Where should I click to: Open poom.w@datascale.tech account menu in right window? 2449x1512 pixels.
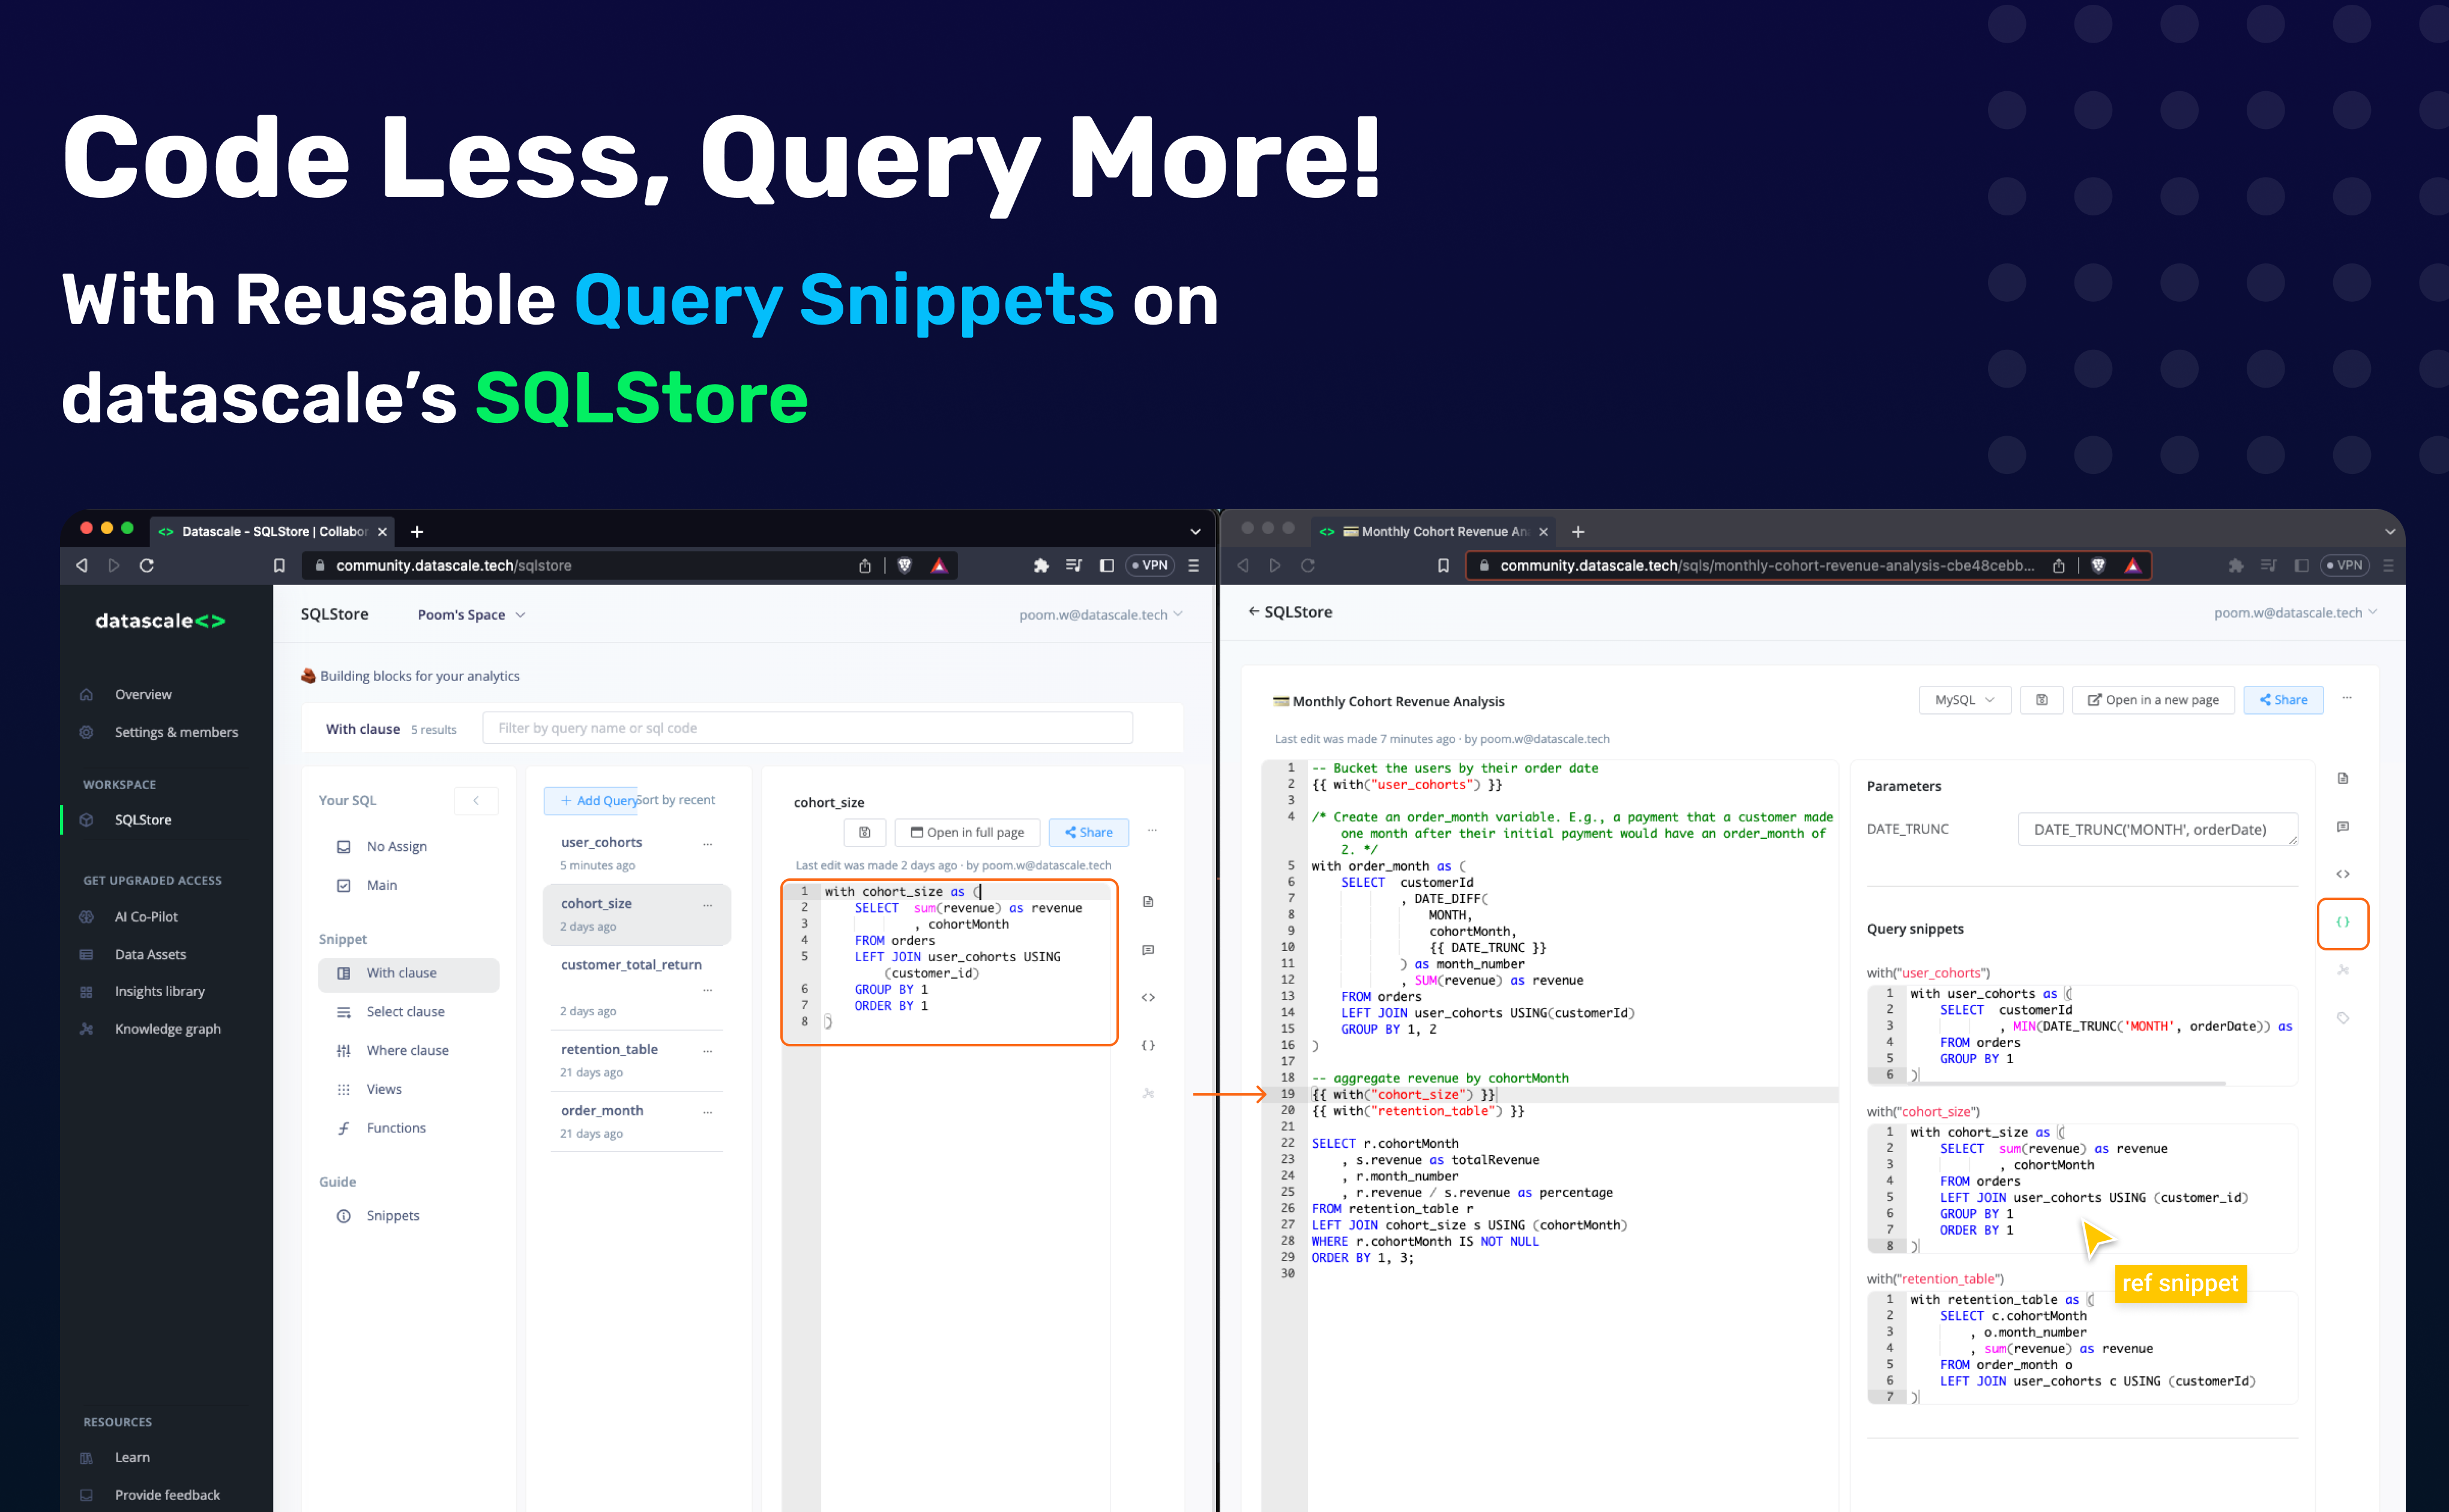click(2295, 613)
